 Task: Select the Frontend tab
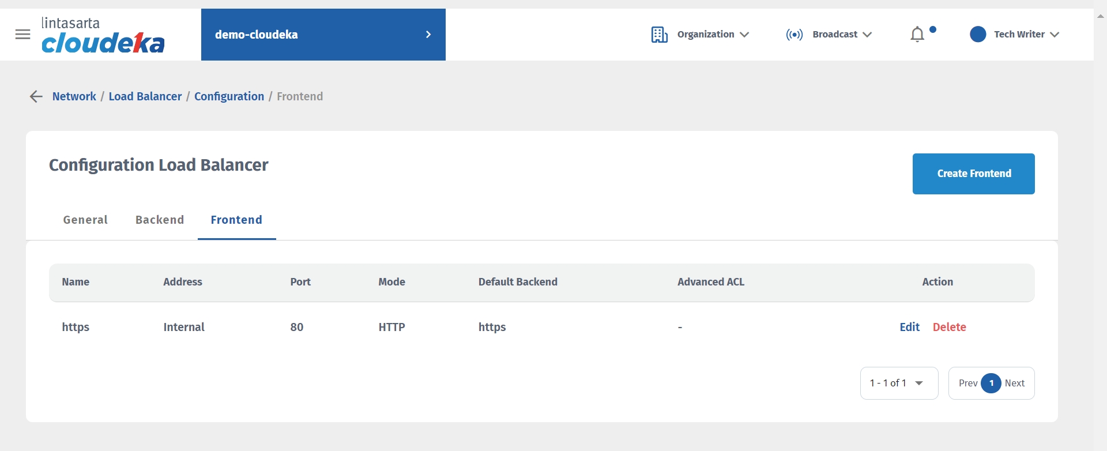(x=236, y=220)
